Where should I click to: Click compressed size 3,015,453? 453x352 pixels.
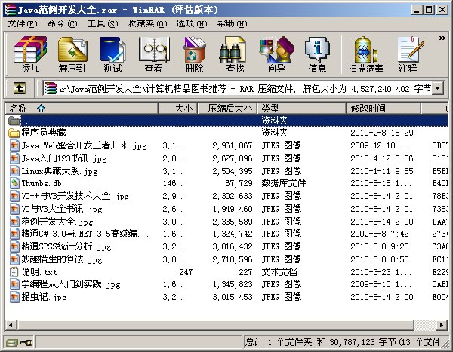[x=233, y=297]
